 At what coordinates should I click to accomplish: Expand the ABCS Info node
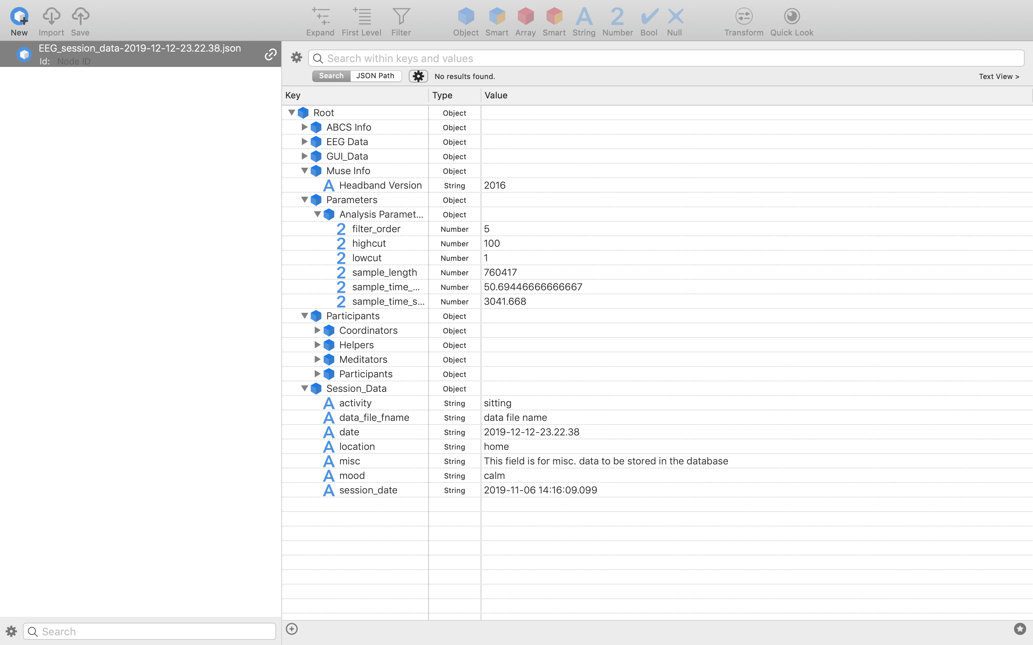pos(304,127)
